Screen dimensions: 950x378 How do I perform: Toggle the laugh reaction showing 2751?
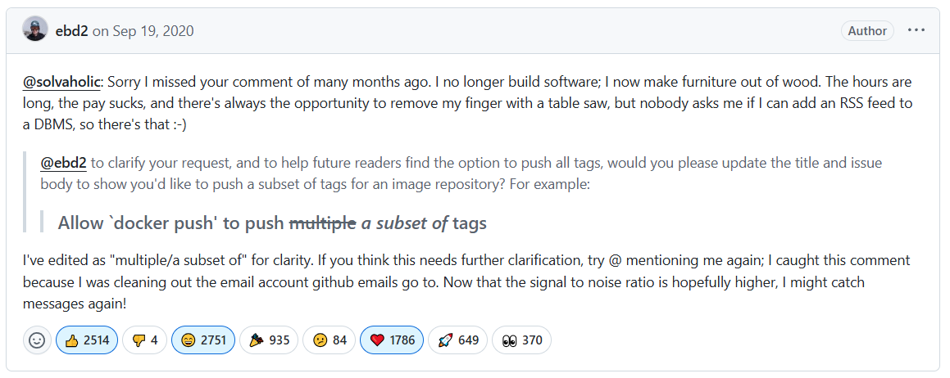coord(203,340)
